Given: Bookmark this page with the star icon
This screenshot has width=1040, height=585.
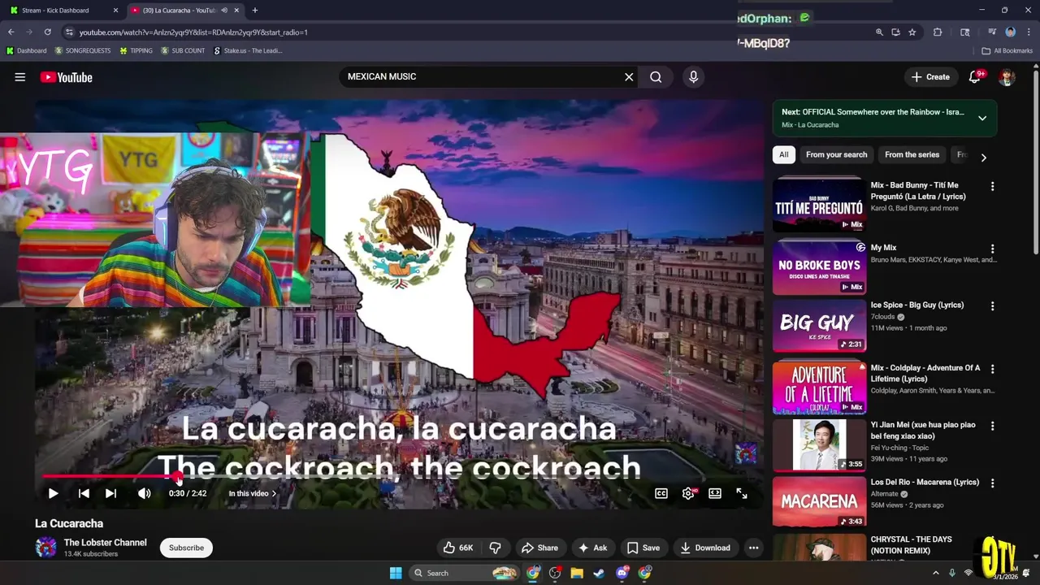Looking at the screenshot, I should point(912,32).
